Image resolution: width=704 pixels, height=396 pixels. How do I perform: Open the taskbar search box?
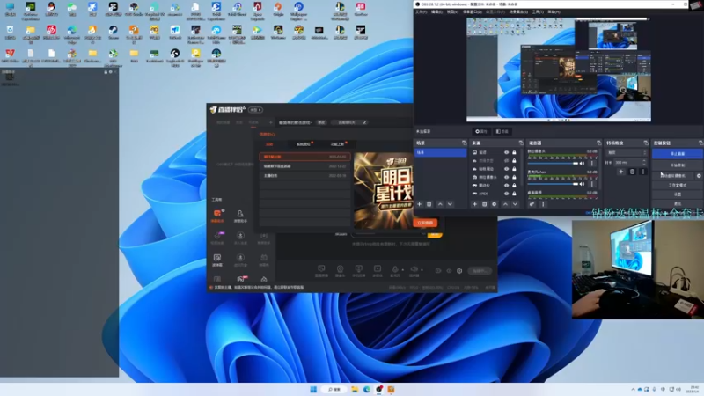pyautogui.click(x=334, y=389)
